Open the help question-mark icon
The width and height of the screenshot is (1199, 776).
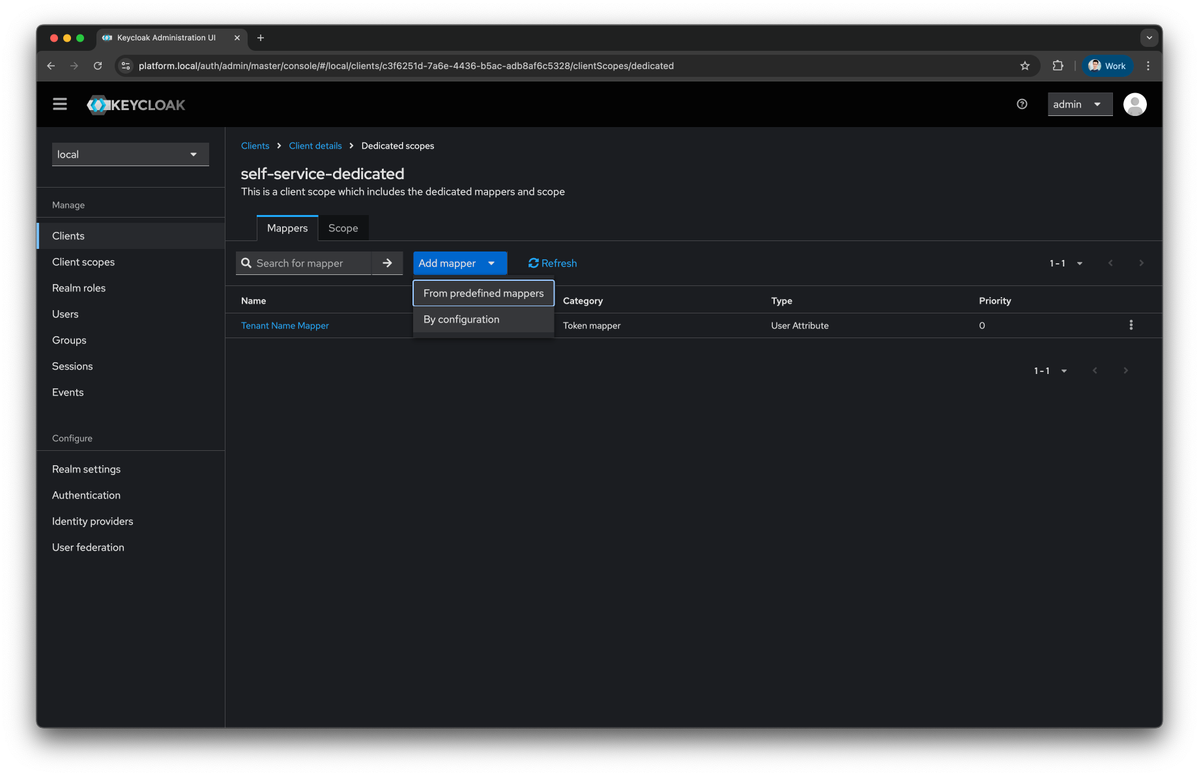click(1021, 104)
